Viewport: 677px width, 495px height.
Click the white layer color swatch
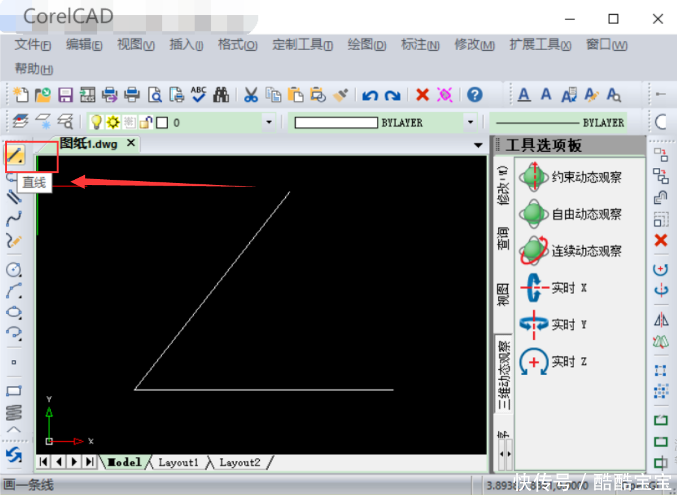coord(162,122)
